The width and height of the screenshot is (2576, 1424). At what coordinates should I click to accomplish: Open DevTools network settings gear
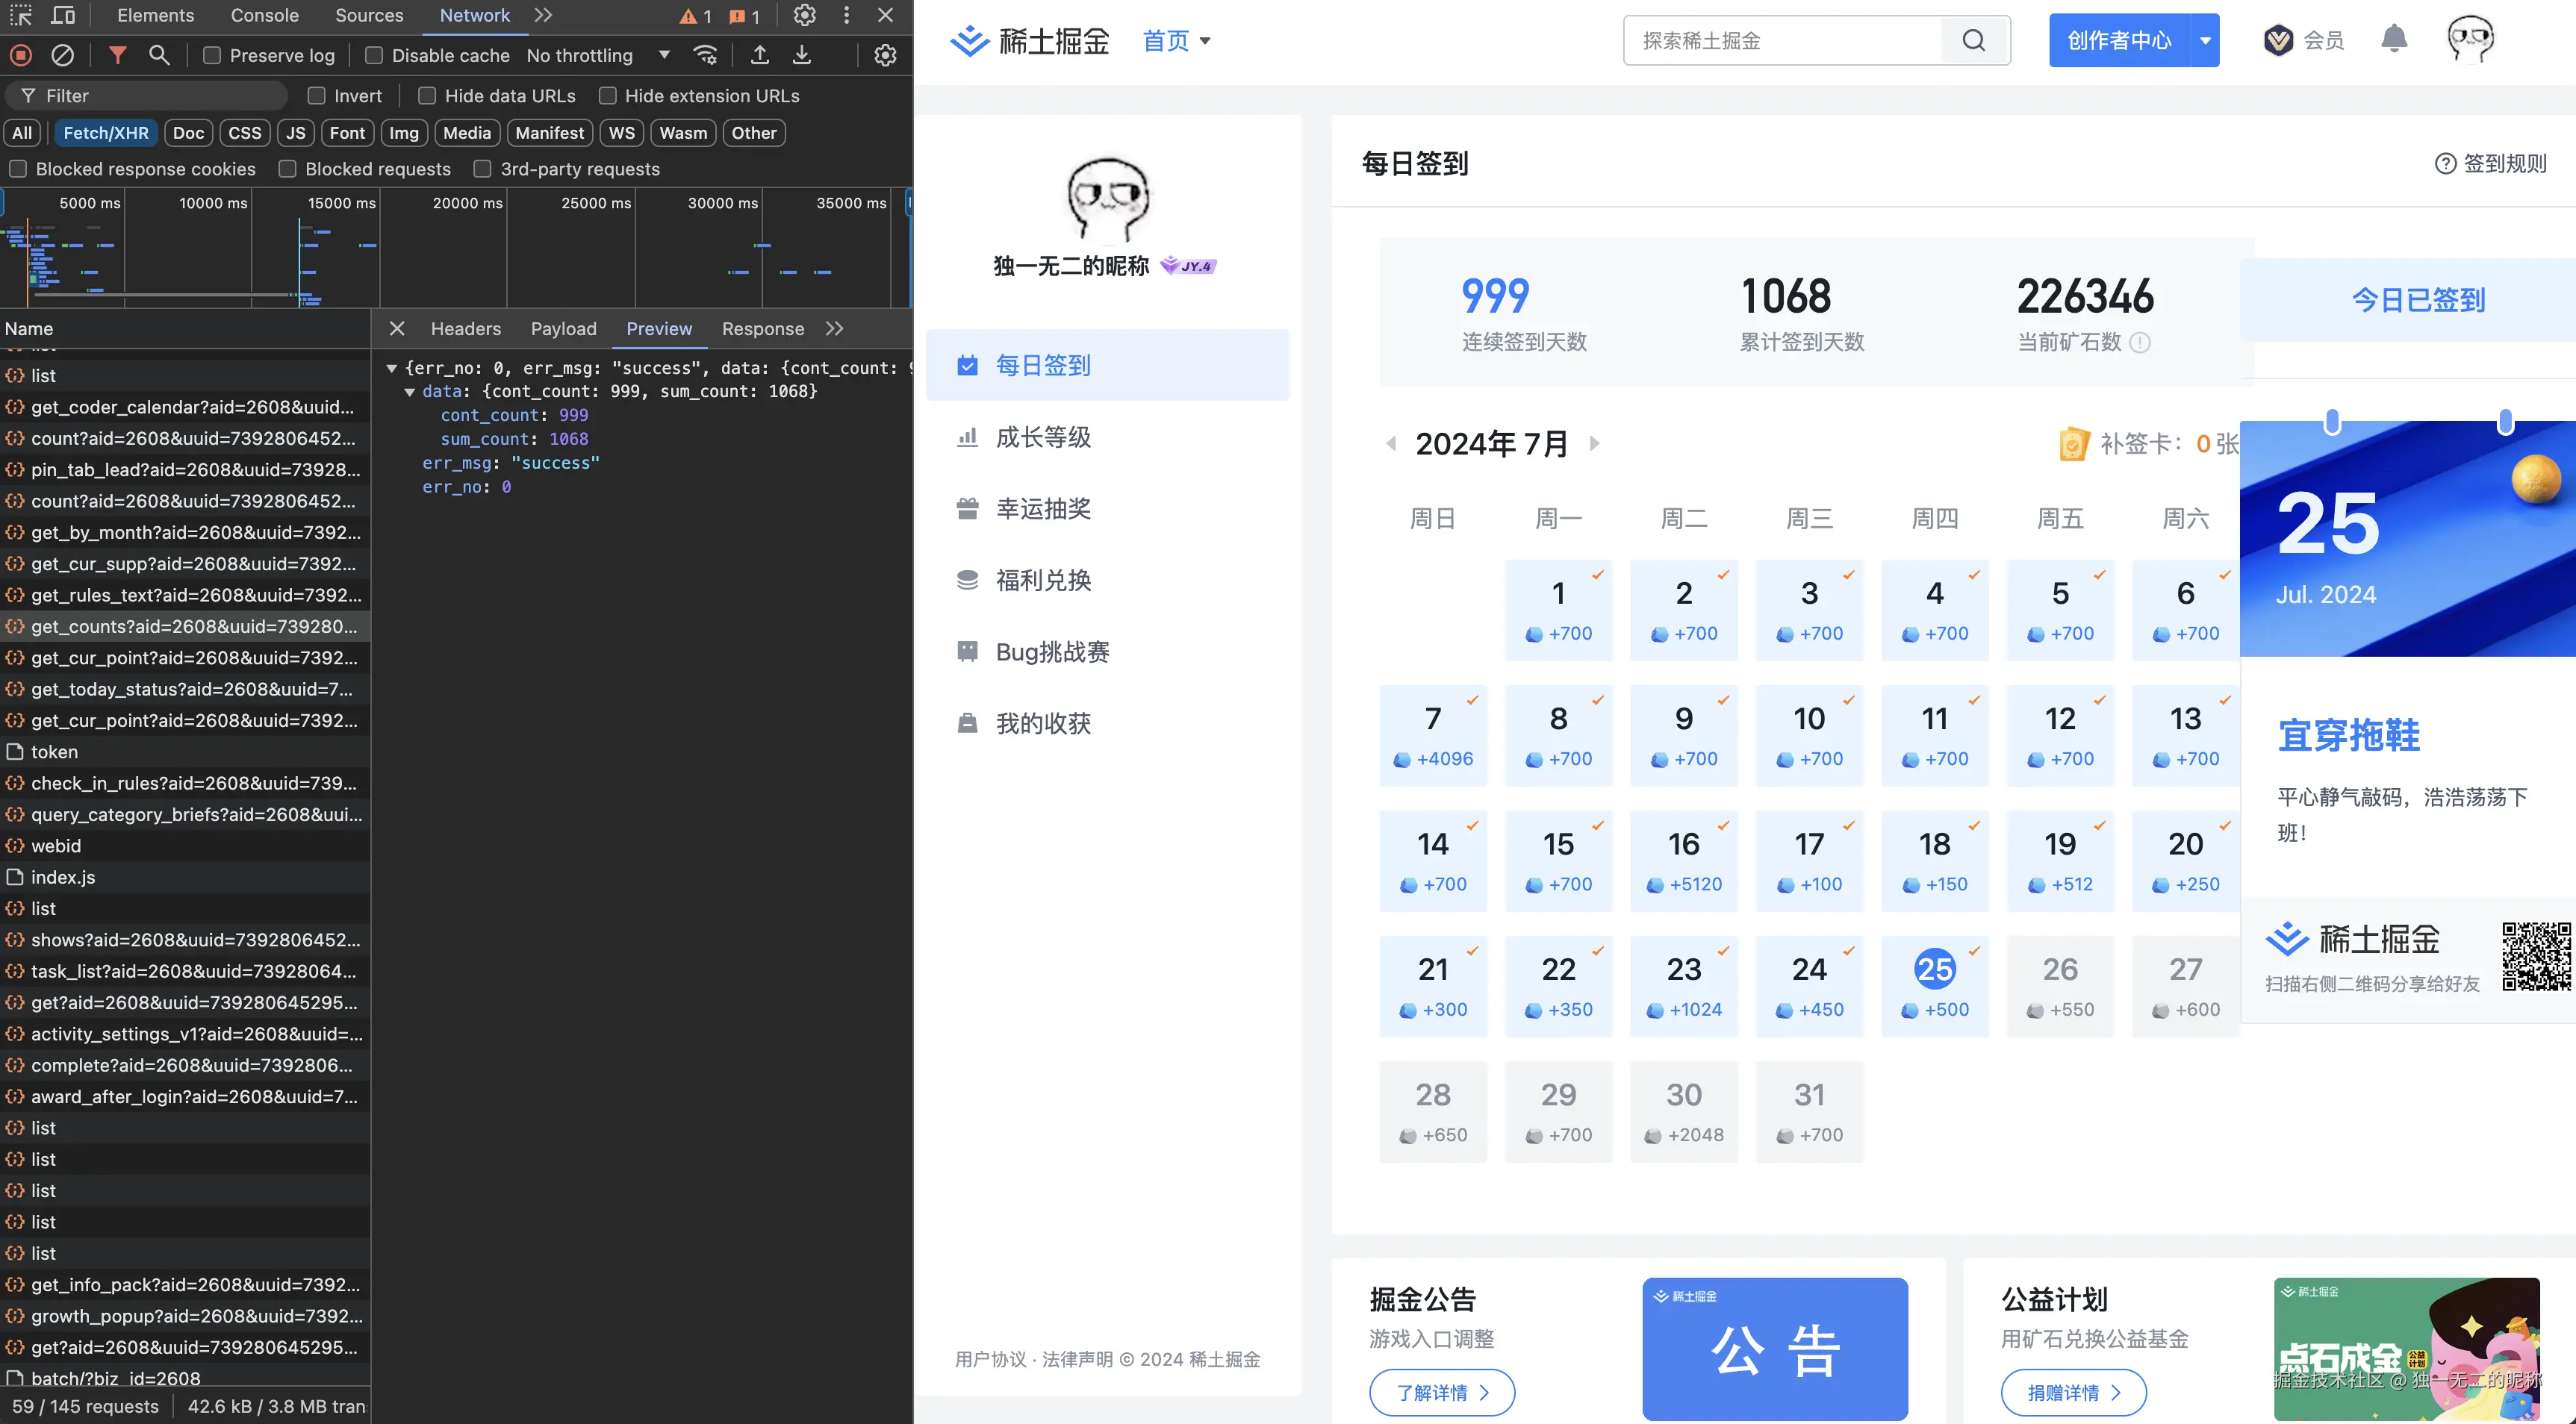point(884,55)
